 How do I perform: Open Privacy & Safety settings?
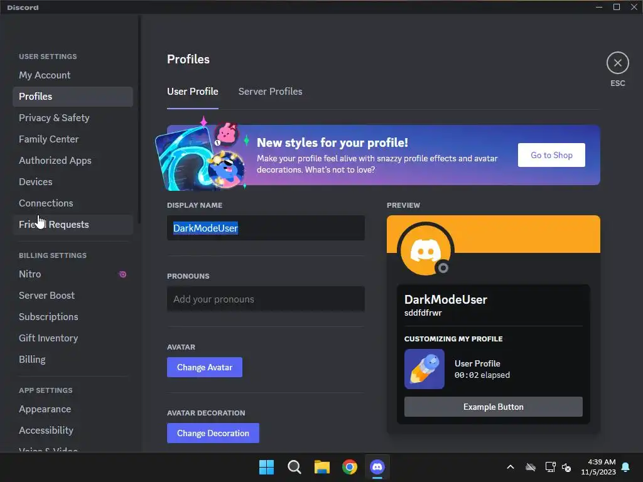tap(73, 117)
